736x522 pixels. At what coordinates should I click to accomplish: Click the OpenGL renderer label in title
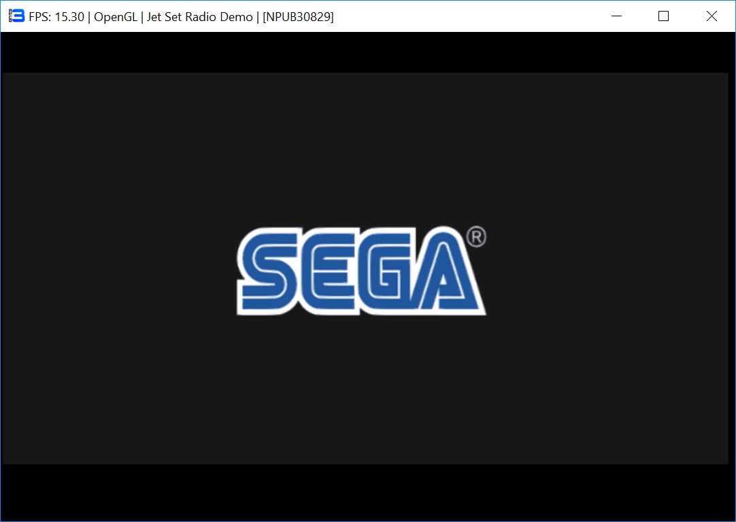coord(116,17)
